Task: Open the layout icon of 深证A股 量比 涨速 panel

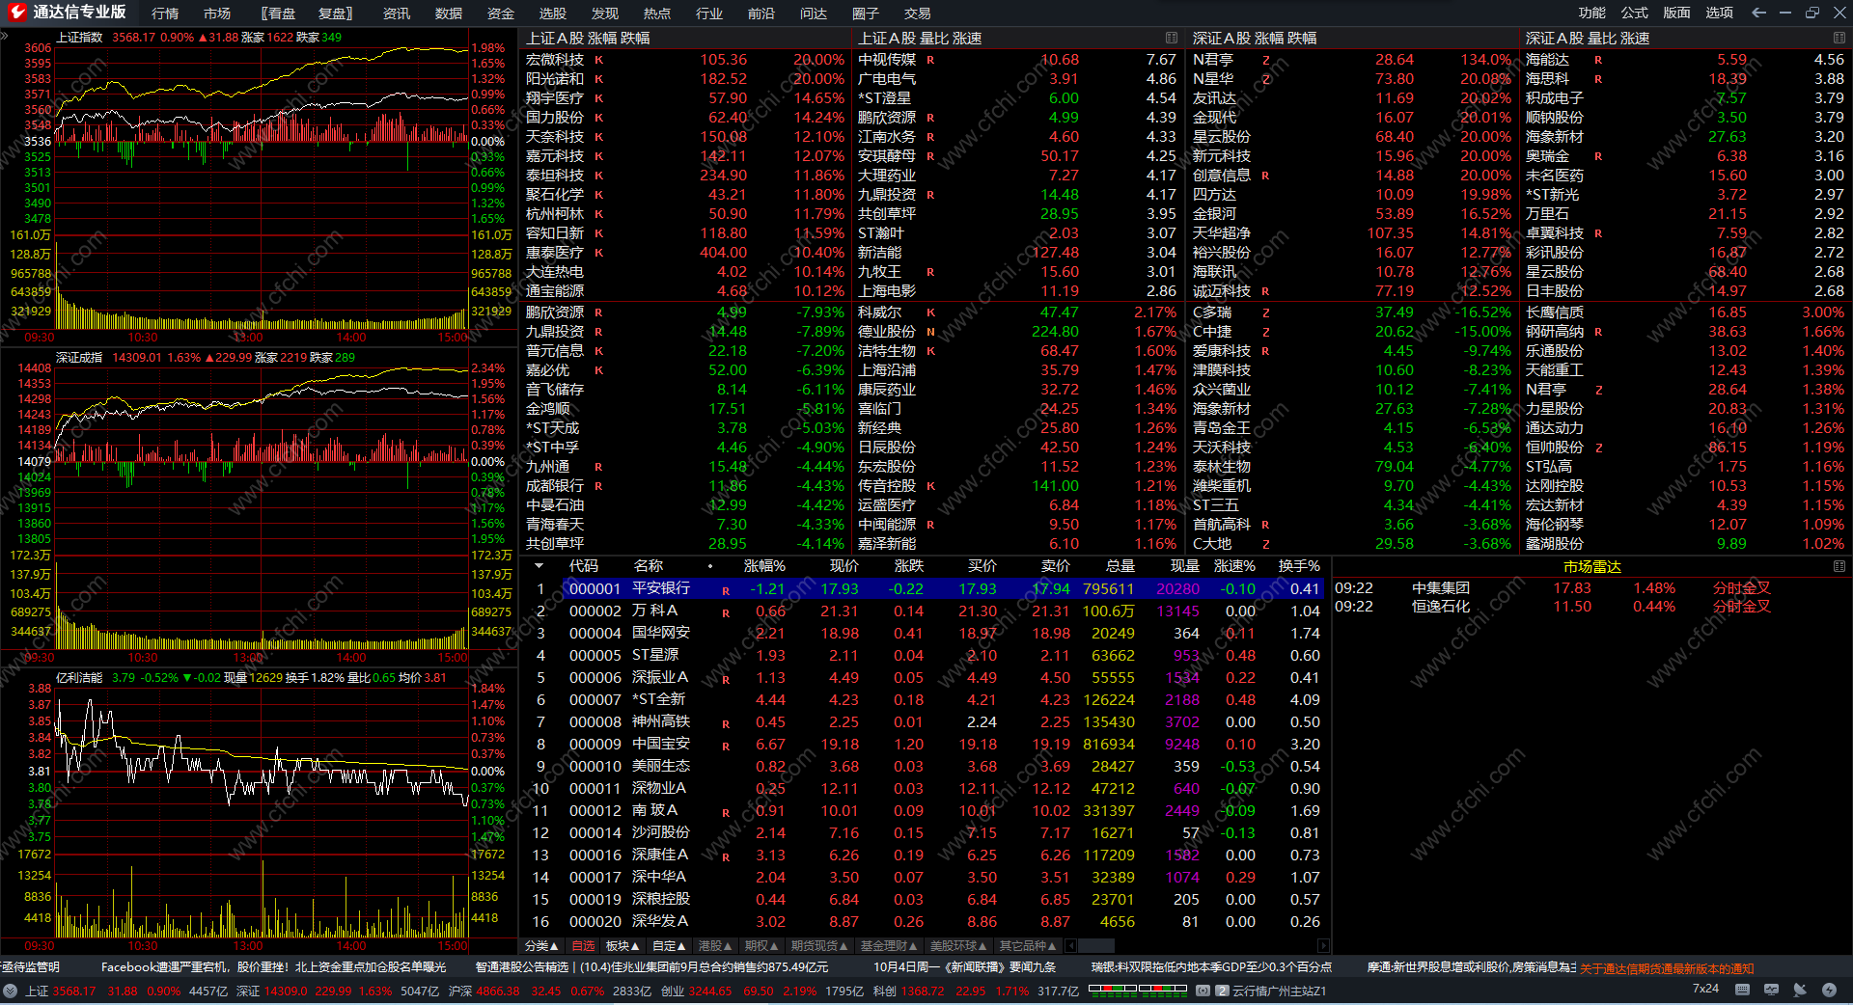Action: click(x=1839, y=38)
